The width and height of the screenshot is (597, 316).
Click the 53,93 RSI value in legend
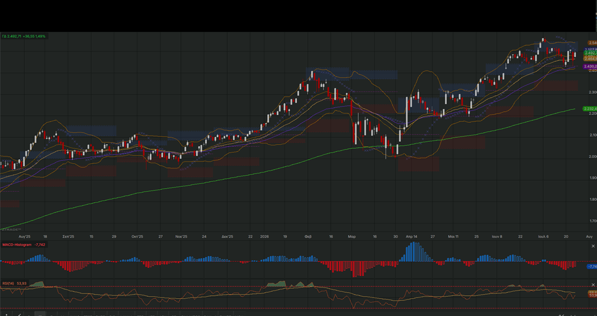[x=21, y=283]
